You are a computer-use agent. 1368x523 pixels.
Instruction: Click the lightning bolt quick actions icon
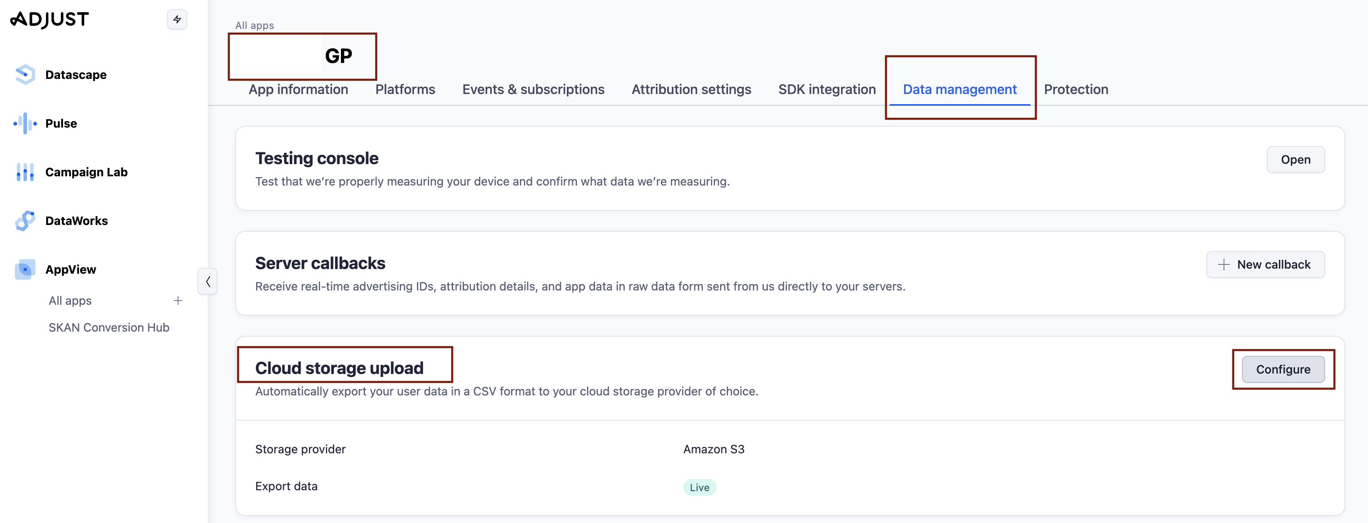(x=177, y=20)
